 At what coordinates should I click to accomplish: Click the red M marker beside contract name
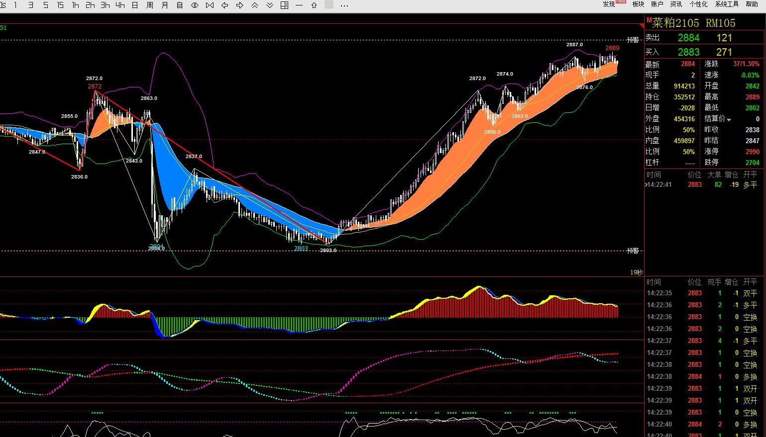point(649,20)
